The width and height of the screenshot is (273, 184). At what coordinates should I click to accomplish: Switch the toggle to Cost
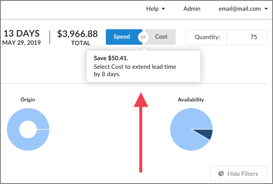162,37
